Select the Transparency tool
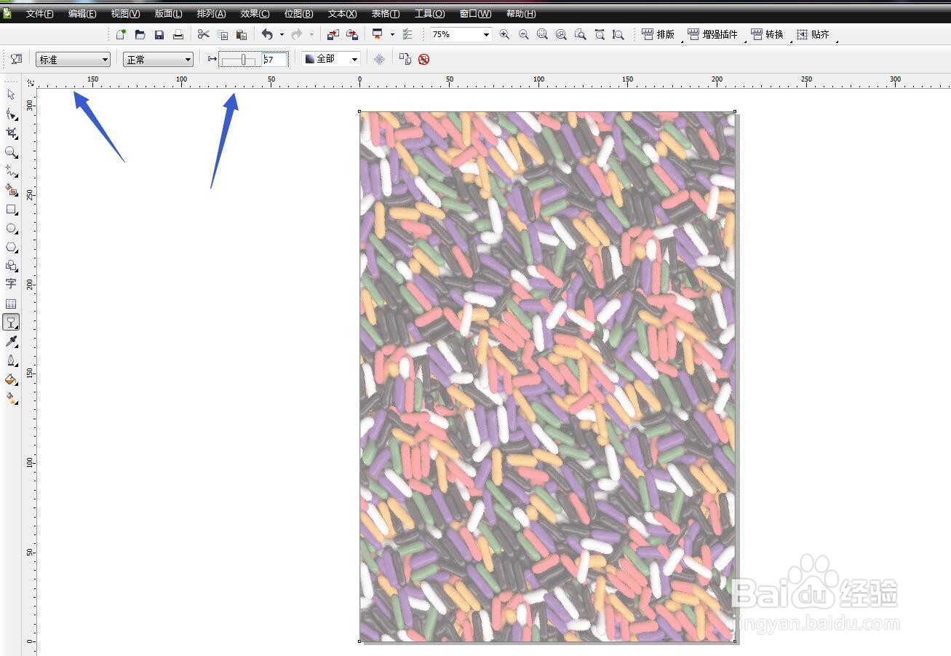The width and height of the screenshot is (951, 656). point(11,323)
